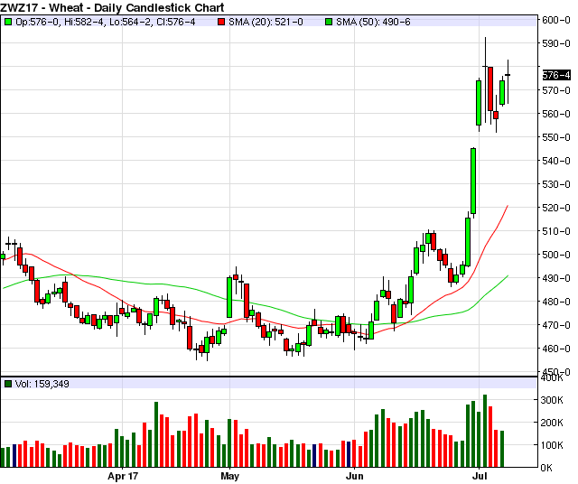Click the 590-0 price axis label

[556, 43]
